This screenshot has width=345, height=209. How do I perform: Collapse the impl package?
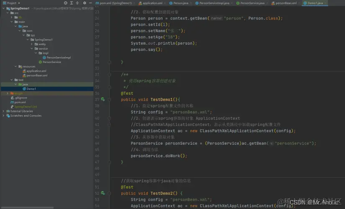pos(36,53)
